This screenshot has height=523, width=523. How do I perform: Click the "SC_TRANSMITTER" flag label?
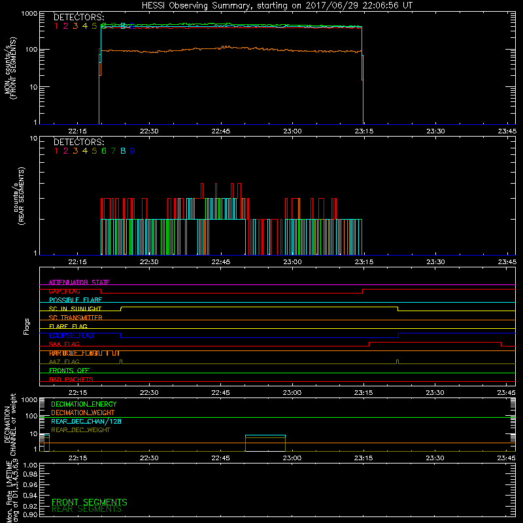coord(75,318)
